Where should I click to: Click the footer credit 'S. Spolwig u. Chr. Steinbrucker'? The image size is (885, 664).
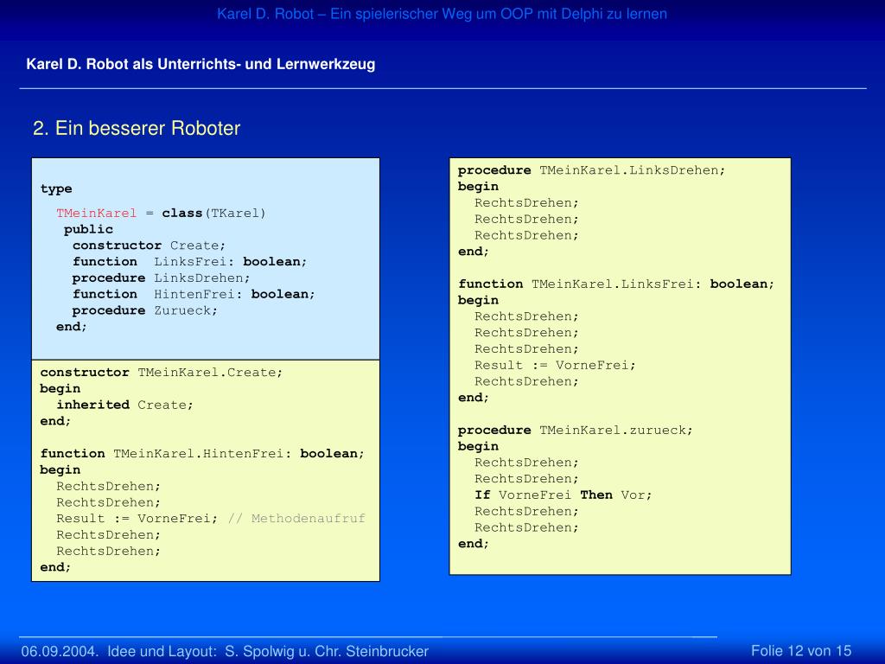[x=327, y=652]
